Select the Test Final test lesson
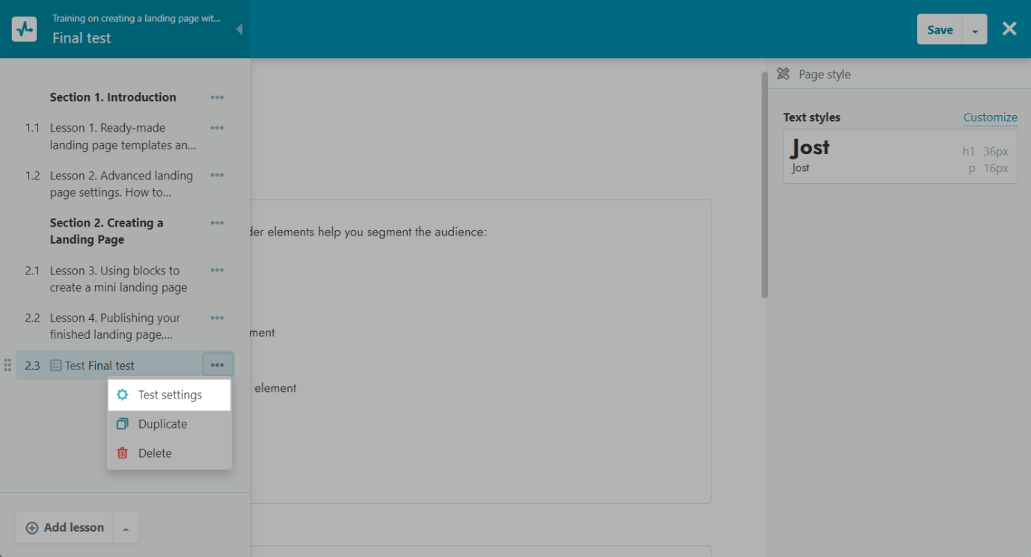The height and width of the screenshot is (557, 1031). 100,366
